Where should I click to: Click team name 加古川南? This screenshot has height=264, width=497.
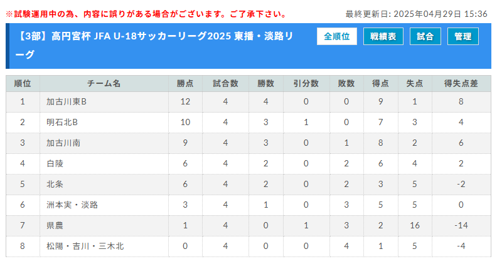tap(63, 143)
